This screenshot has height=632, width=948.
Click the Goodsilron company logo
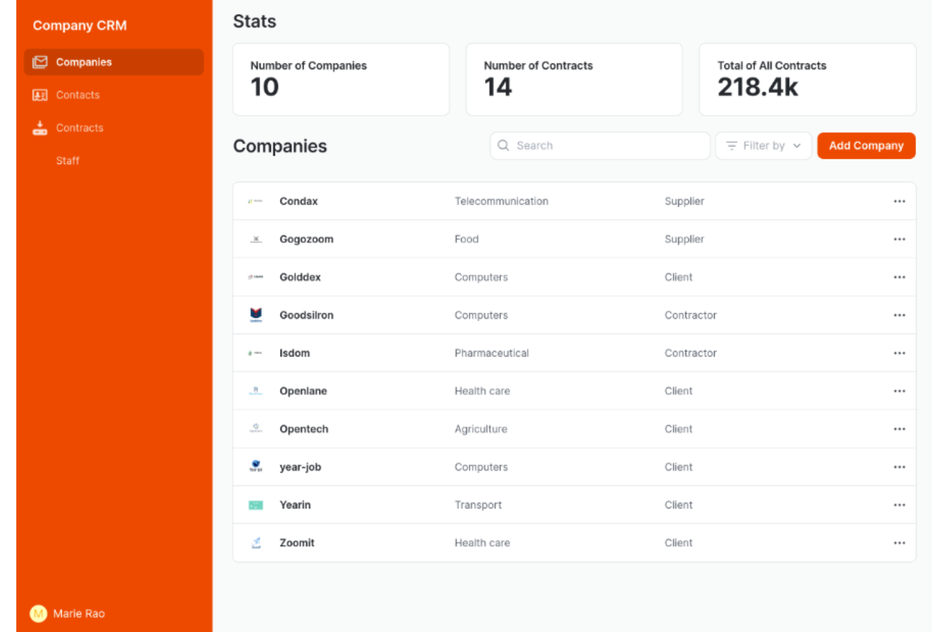(x=256, y=314)
